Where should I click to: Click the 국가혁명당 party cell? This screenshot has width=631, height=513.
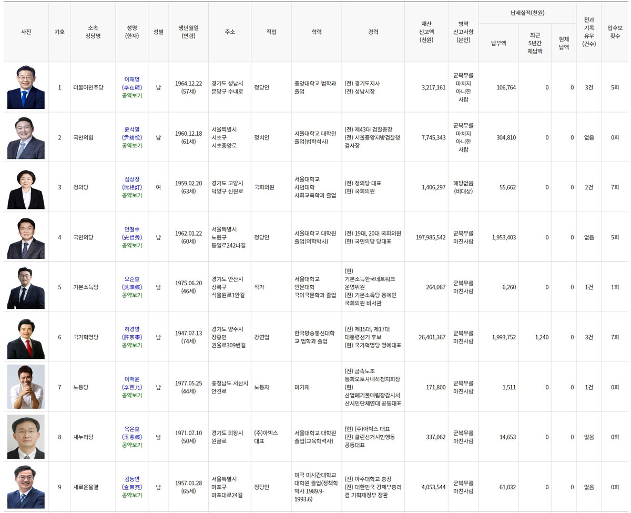(93, 337)
